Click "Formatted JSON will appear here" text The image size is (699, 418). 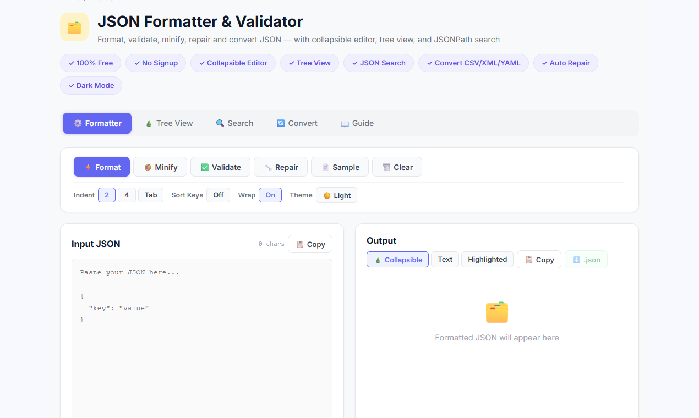coord(497,338)
